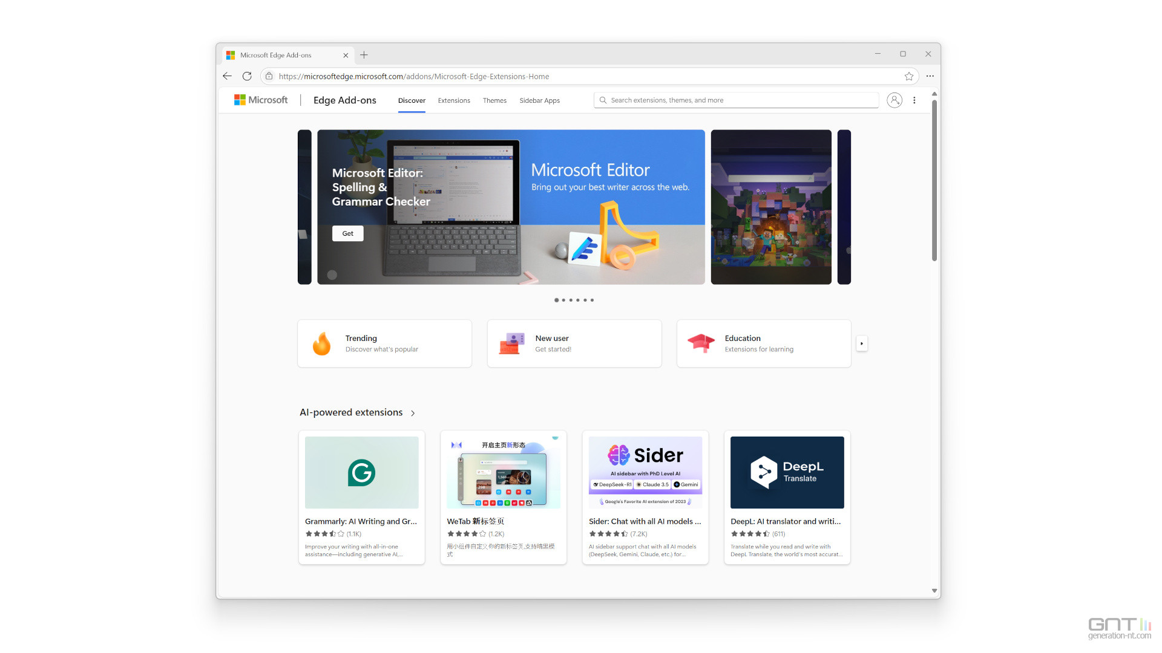Click the DeepL Translate extension icon

coord(787,471)
